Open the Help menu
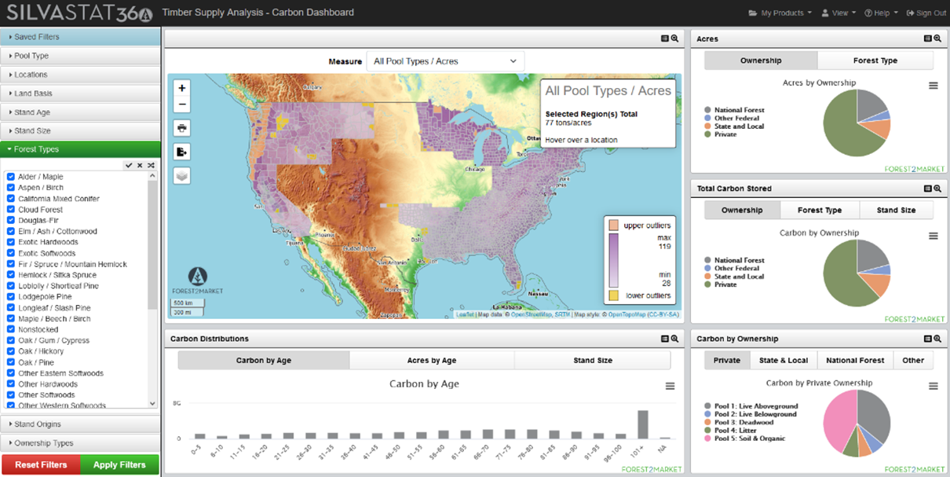Screen dimensions: 950x477 881,13
